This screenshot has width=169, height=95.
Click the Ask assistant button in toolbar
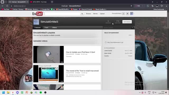pyautogui.click(x=138, y=6)
